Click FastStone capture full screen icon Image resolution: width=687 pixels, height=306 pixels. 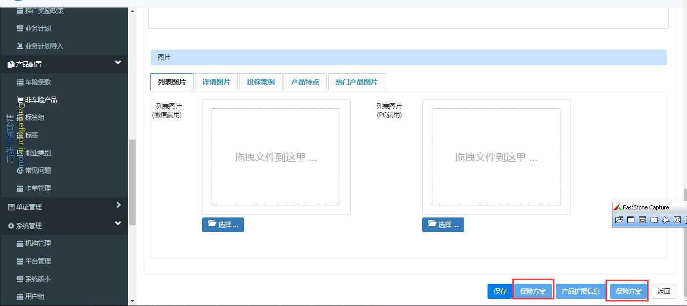(677, 220)
